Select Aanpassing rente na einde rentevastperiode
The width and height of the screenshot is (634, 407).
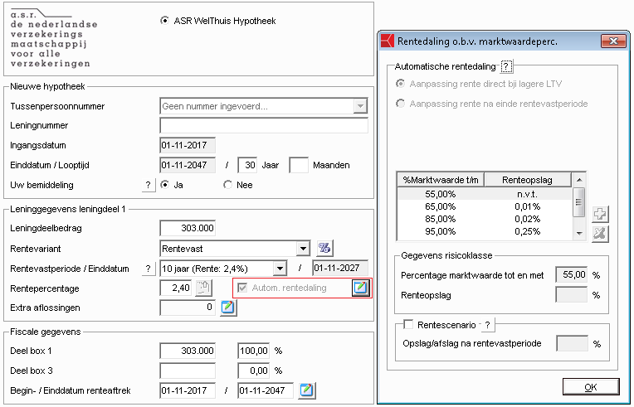pos(400,104)
